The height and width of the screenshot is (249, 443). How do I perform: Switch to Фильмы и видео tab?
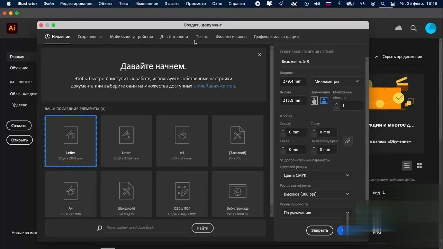point(231,37)
